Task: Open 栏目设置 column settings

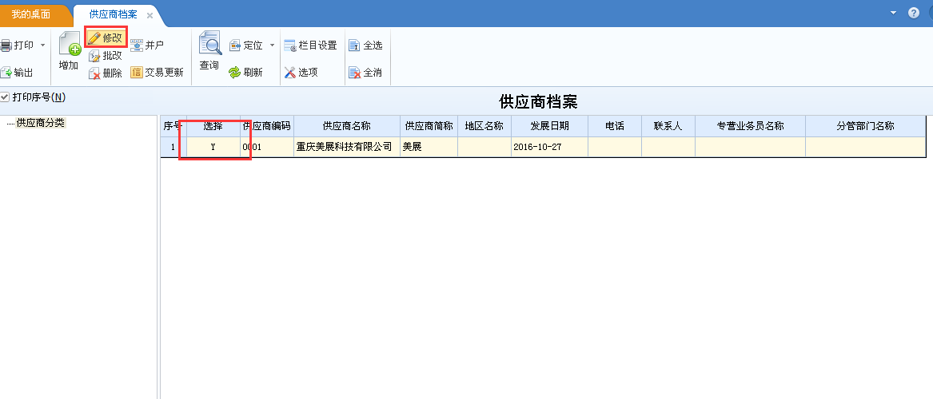Action: tap(290, 45)
